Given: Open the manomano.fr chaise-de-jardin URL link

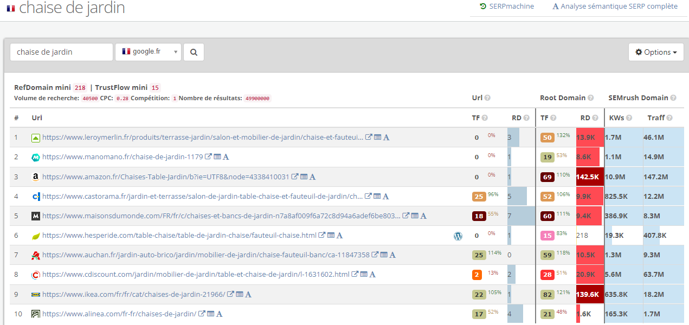Looking at the screenshot, I should [x=123, y=157].
